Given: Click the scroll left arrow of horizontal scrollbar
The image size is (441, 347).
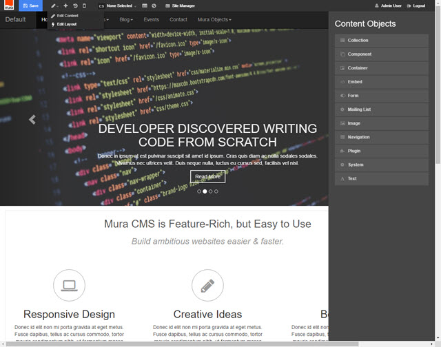Looking at the screenshot, I should (3, 344).
